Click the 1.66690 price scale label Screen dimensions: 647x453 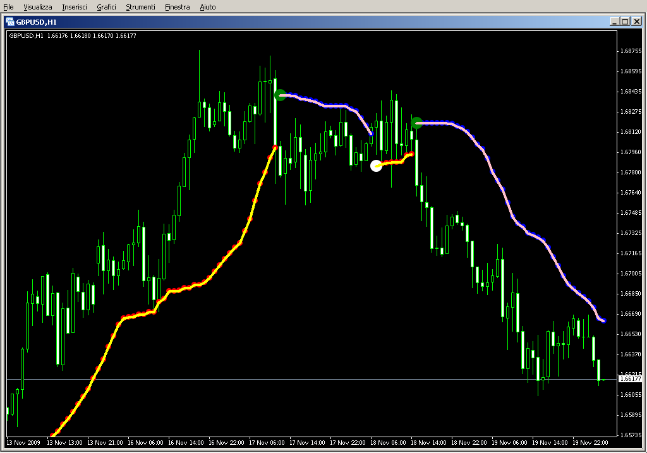pos(631,314)
